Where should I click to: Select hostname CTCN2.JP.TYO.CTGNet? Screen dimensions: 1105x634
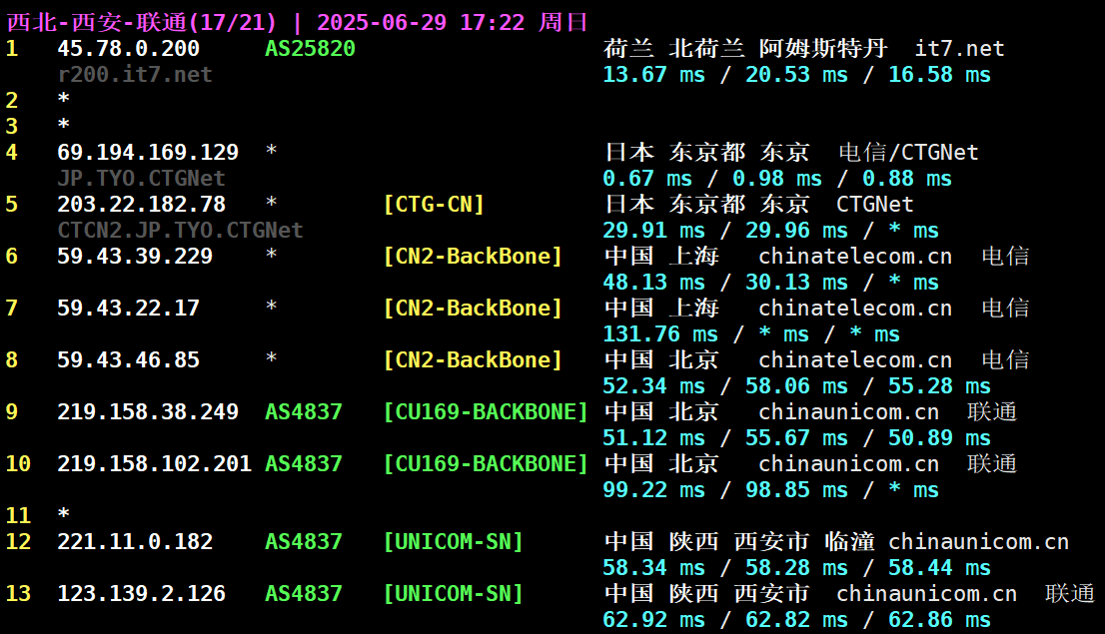180,231
